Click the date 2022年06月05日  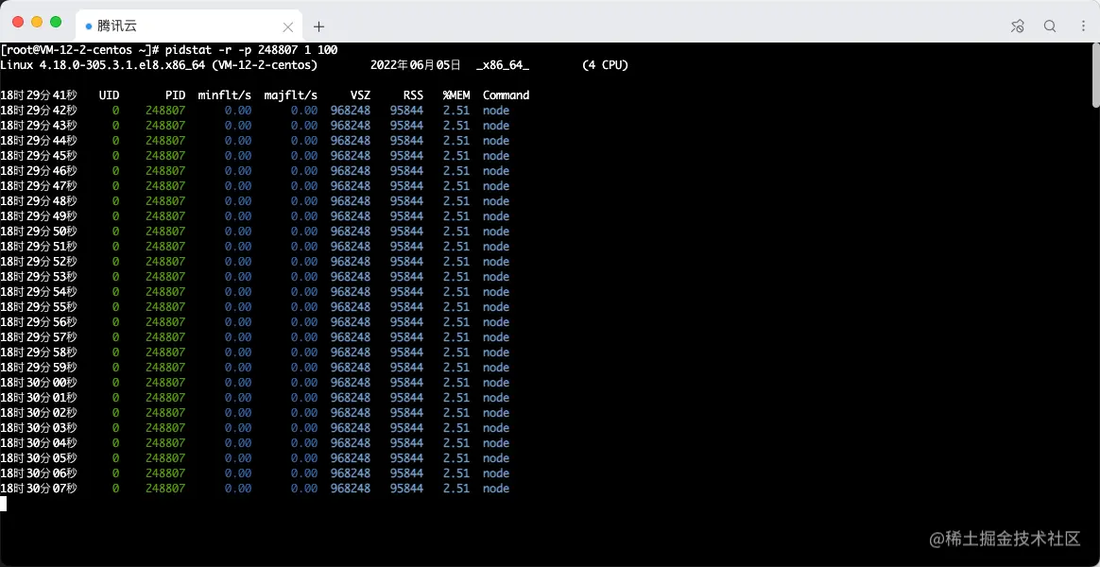click(x=416, y=65)
